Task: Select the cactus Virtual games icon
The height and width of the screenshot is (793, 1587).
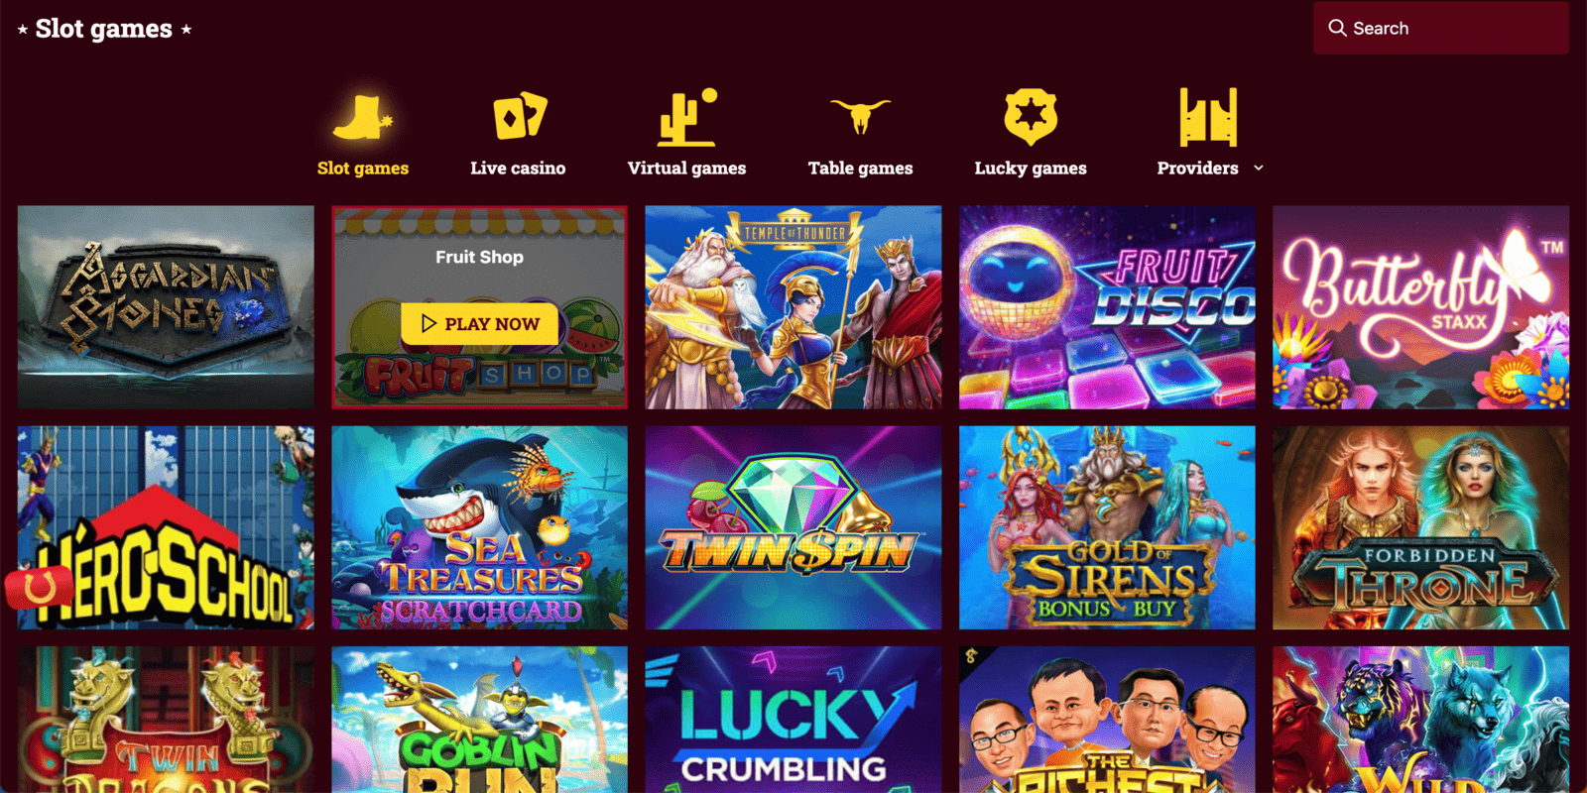Action: (686, 117)
